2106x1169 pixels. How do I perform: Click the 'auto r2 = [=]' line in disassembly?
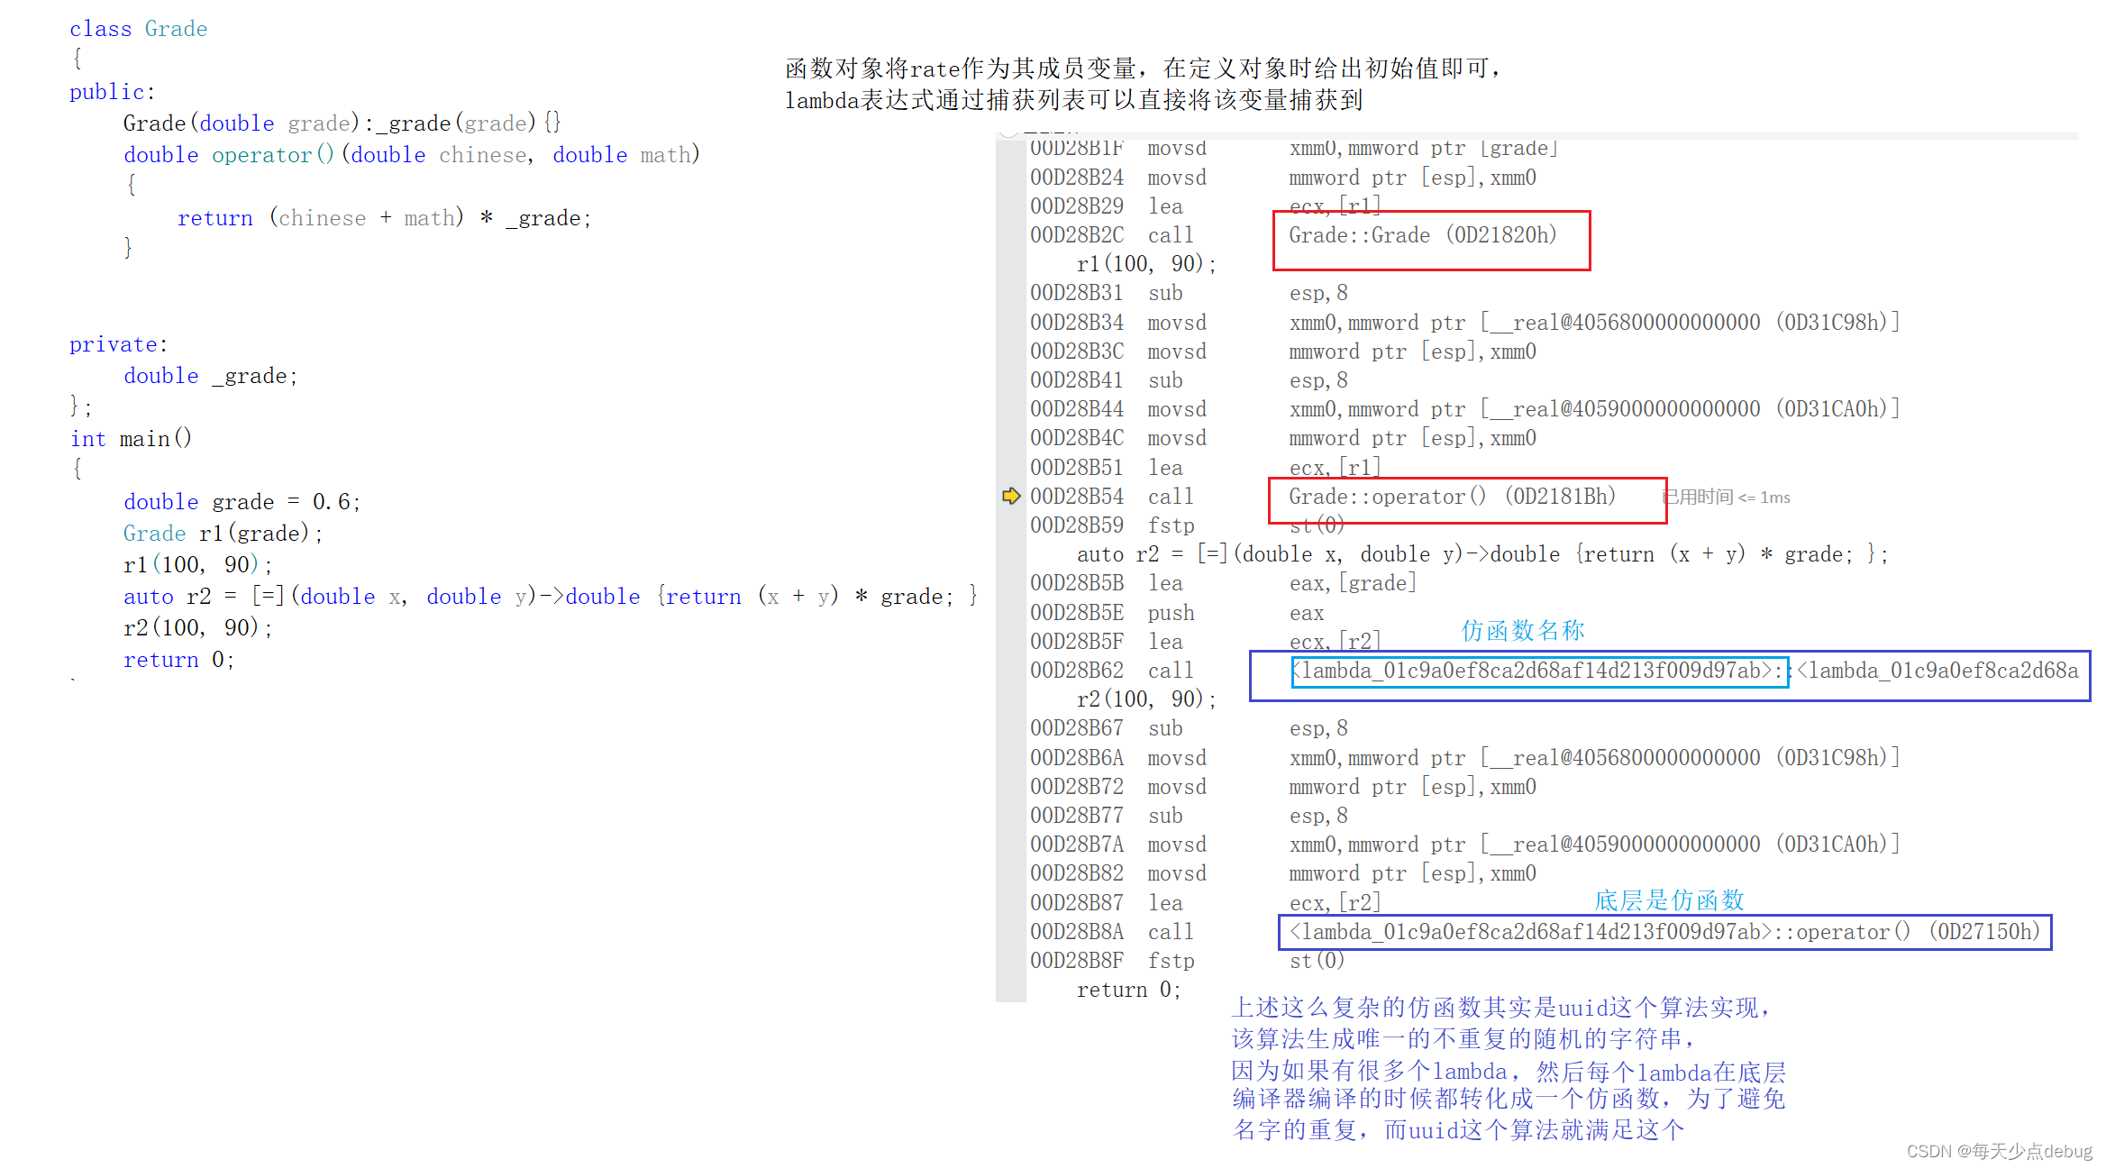click(1482, 554)
